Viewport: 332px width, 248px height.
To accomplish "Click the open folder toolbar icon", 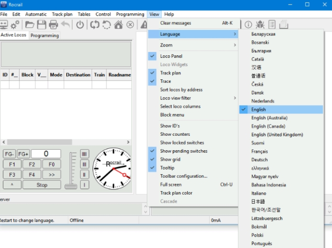I will [29, 24].
